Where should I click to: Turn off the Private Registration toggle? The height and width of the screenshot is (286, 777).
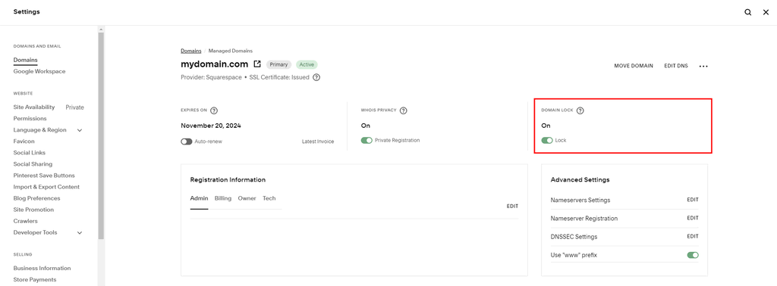[x=366, y=140]
